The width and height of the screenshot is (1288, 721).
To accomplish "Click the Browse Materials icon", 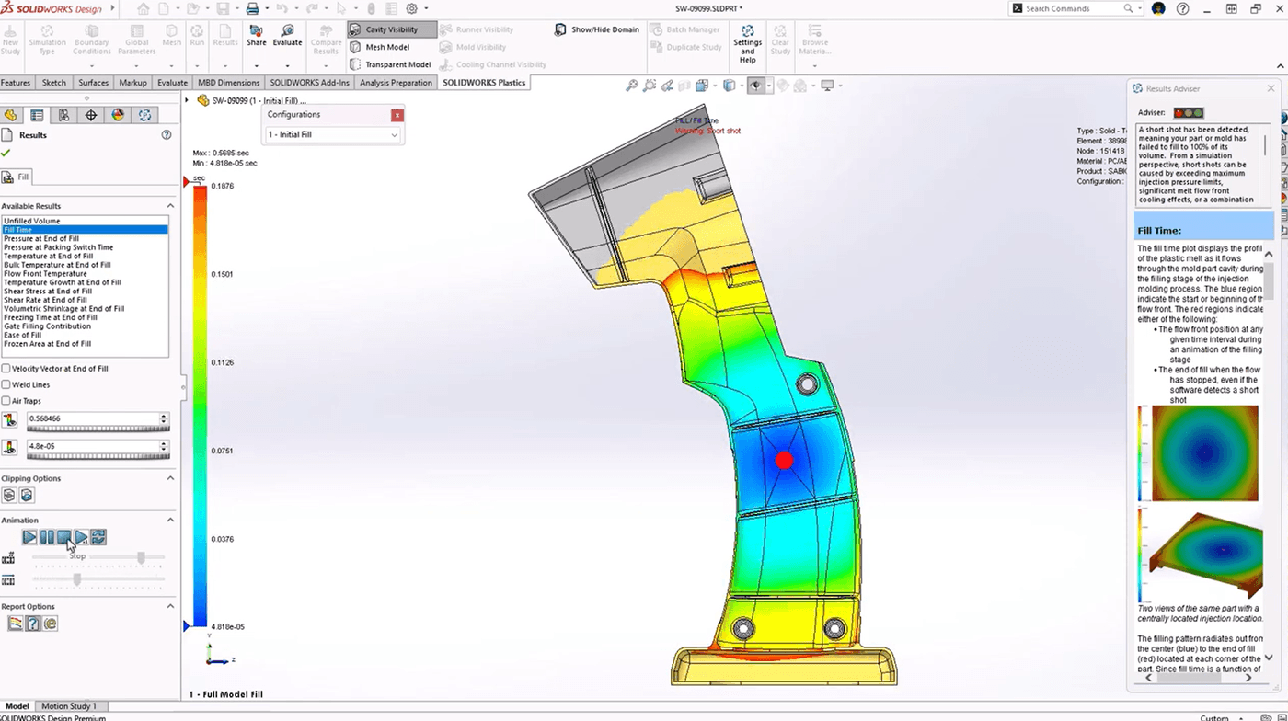I will coord(813,40).
